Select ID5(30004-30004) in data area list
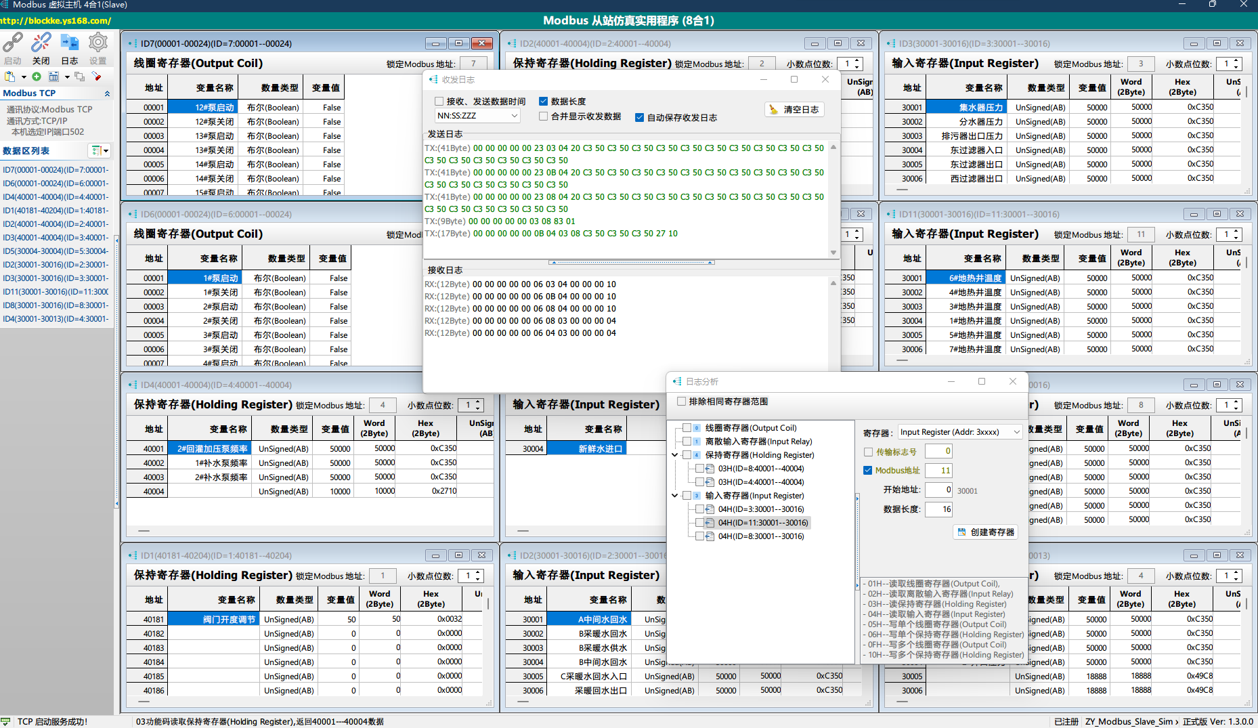Screen dimensions: 1258x728 [x=56, y=251]
